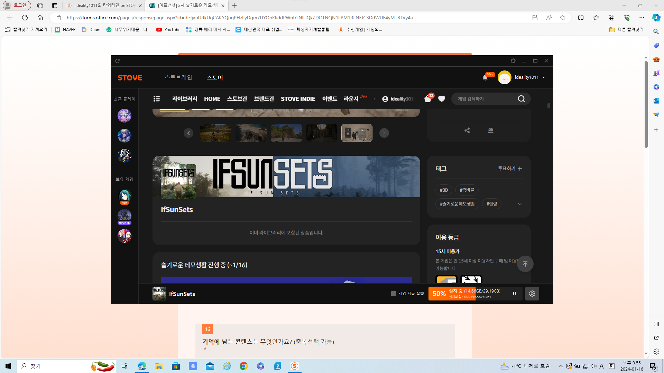Click the browser page vertical scrollbar
Viewport: 664px width, 373px height.
(646, 105)
